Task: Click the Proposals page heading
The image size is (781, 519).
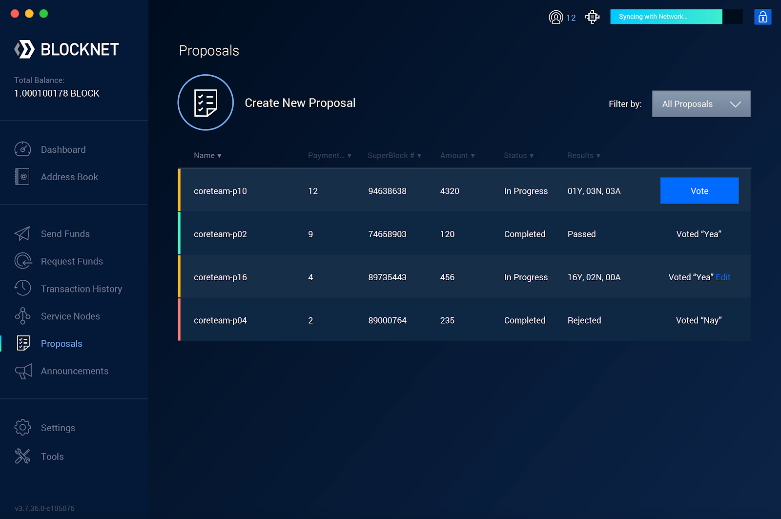Action: (x=209, y=51)
